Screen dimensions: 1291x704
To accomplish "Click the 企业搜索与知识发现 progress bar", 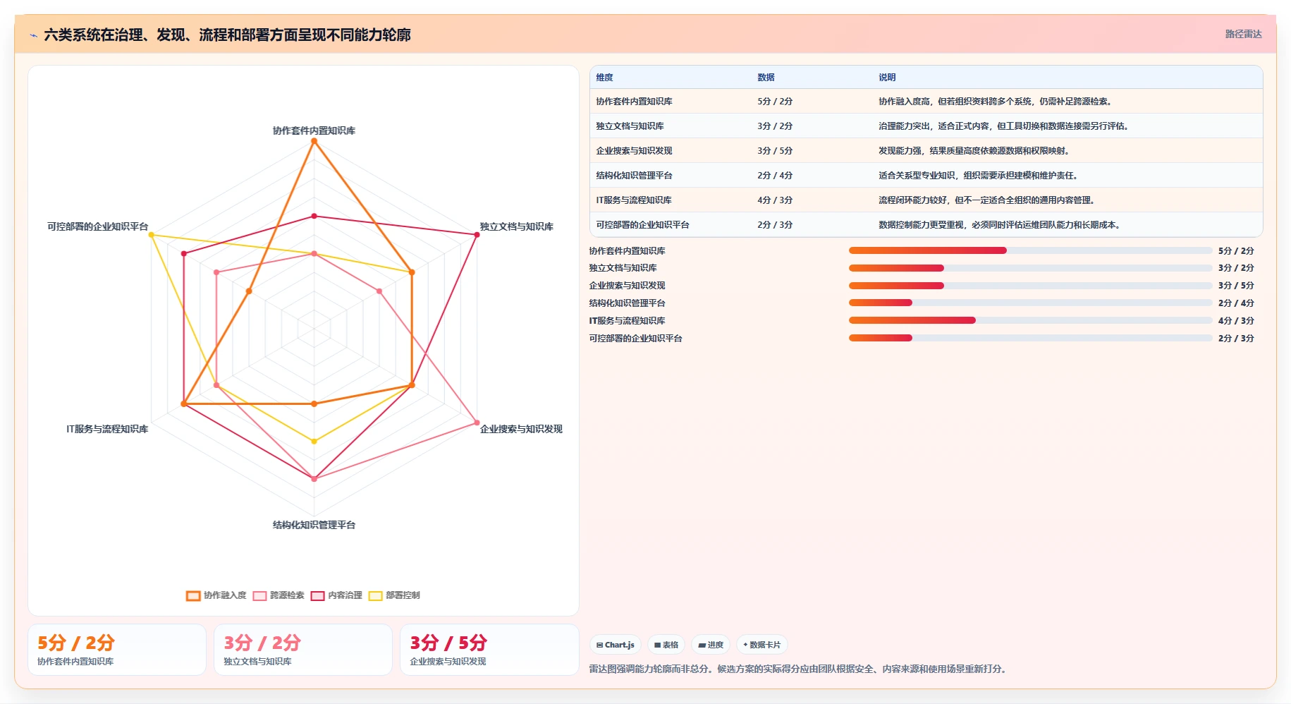I will [1030, 286].
